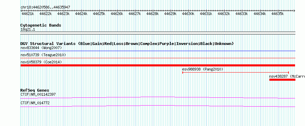Open the CTIF|NM_001142397 transcript label

pyautogui.click(x=38, y=95)
